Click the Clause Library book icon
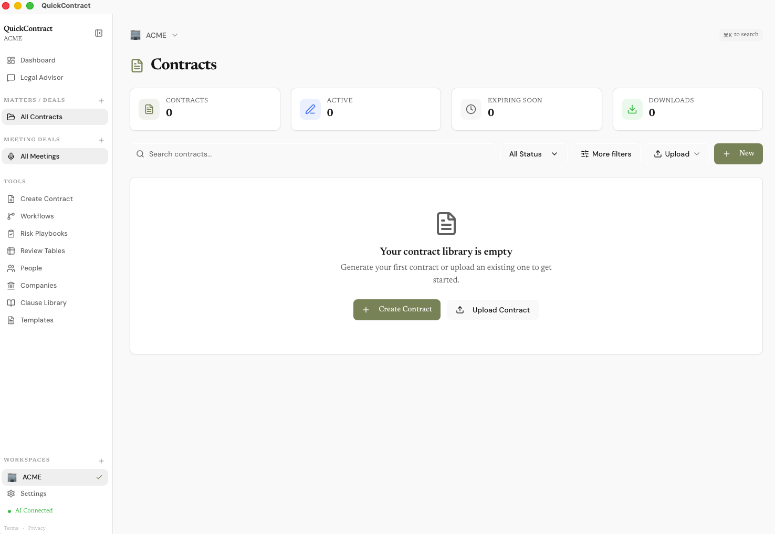The height and width of the screenshot is (534, 775). pos(11,303)
